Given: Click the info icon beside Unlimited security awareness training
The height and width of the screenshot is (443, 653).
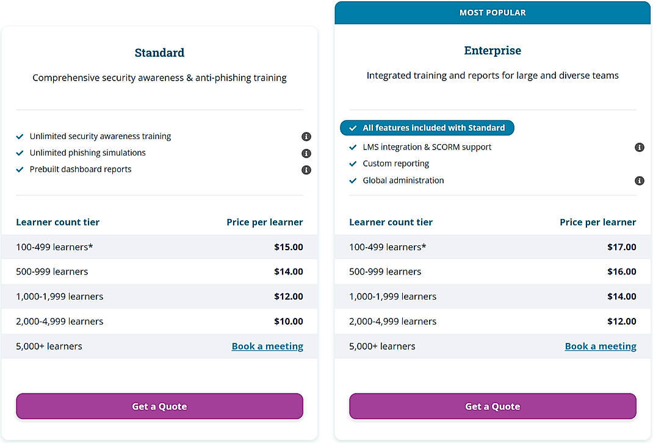Looking at the screenshot, I should (x=306, y=137).
